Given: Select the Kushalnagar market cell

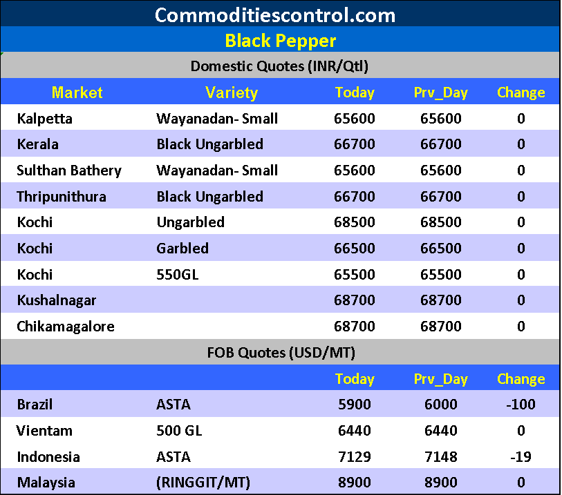Looking at the screenshot, I should (57, 300).
